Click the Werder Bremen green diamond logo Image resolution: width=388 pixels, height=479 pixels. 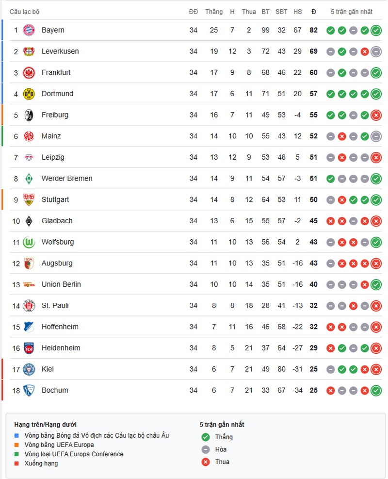29,179
